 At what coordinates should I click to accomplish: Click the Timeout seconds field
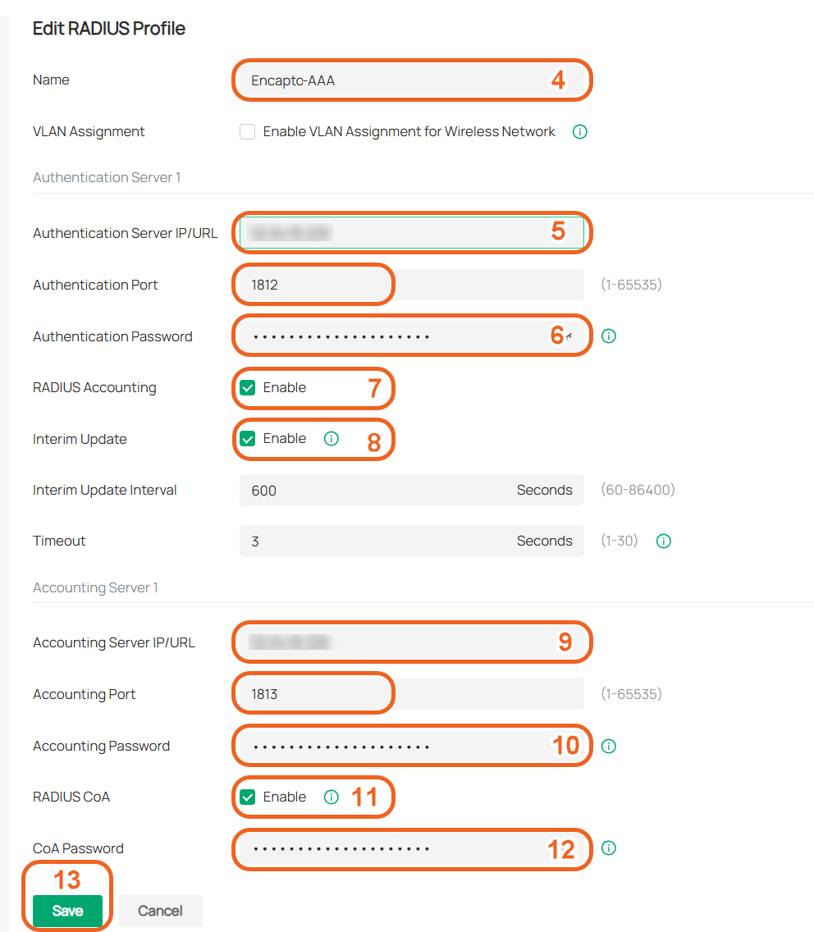[411, 541]
